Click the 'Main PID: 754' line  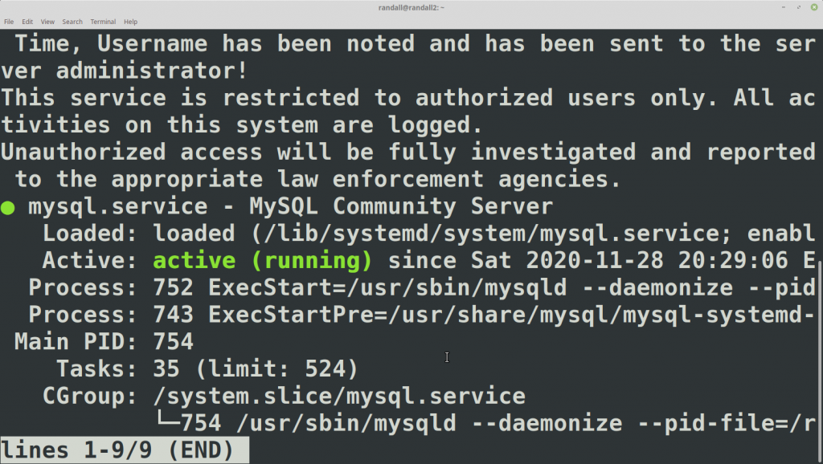coord(104,342)
